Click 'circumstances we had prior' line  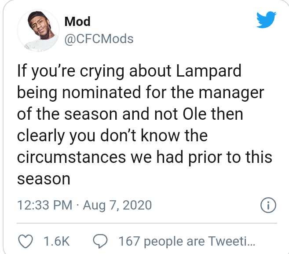[x=144, y=157]
